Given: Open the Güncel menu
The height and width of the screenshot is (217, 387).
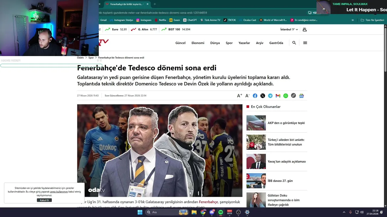Looking at the screenshot, I should tap(180, 43).
